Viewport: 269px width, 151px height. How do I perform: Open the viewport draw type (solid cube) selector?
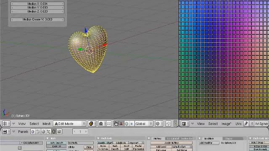(92, 124)
